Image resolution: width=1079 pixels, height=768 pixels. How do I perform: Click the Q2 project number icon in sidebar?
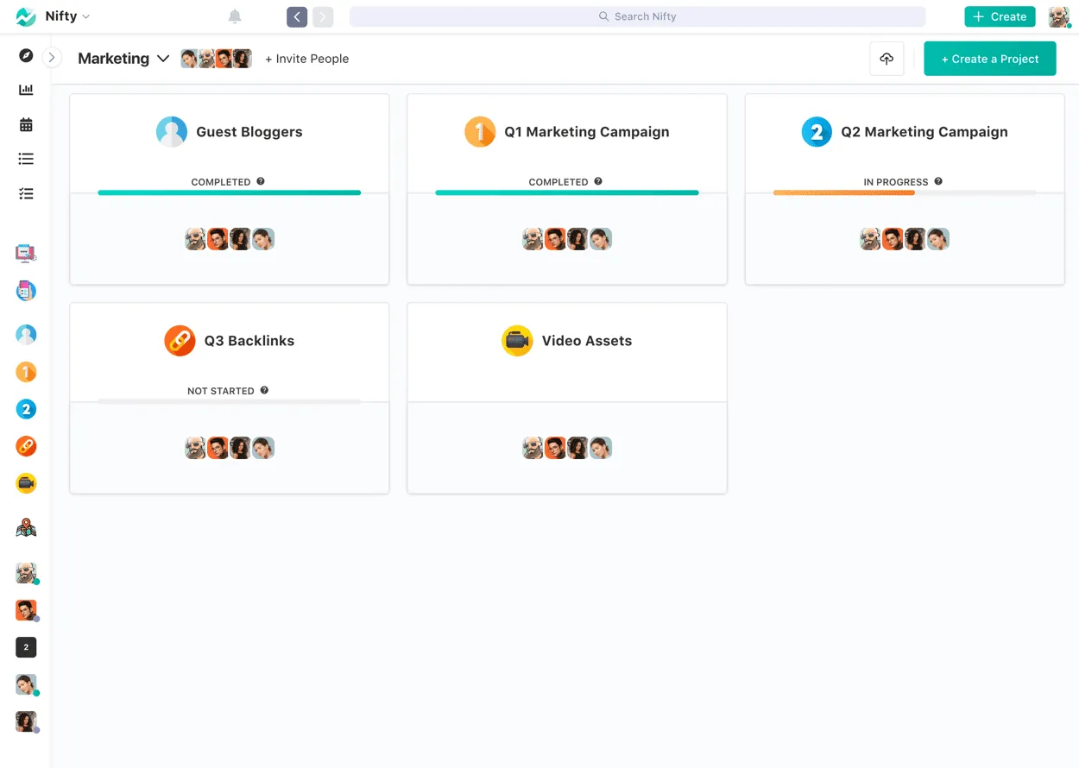[x=25, y=408]
